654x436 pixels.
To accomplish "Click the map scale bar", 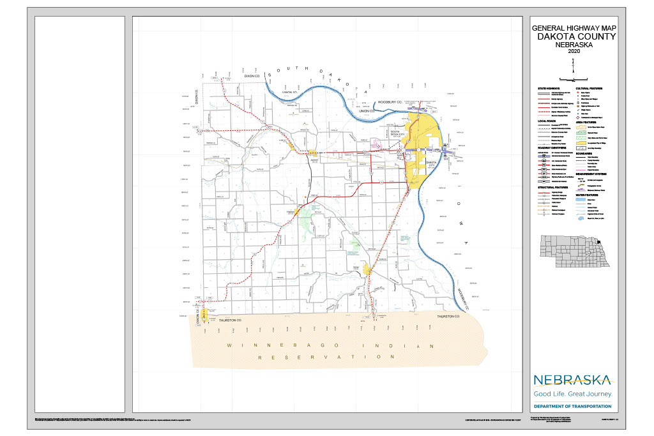I will [x=573, y=79].
